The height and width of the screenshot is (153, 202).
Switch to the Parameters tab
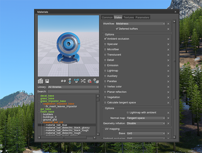click(x=142, y=17)
